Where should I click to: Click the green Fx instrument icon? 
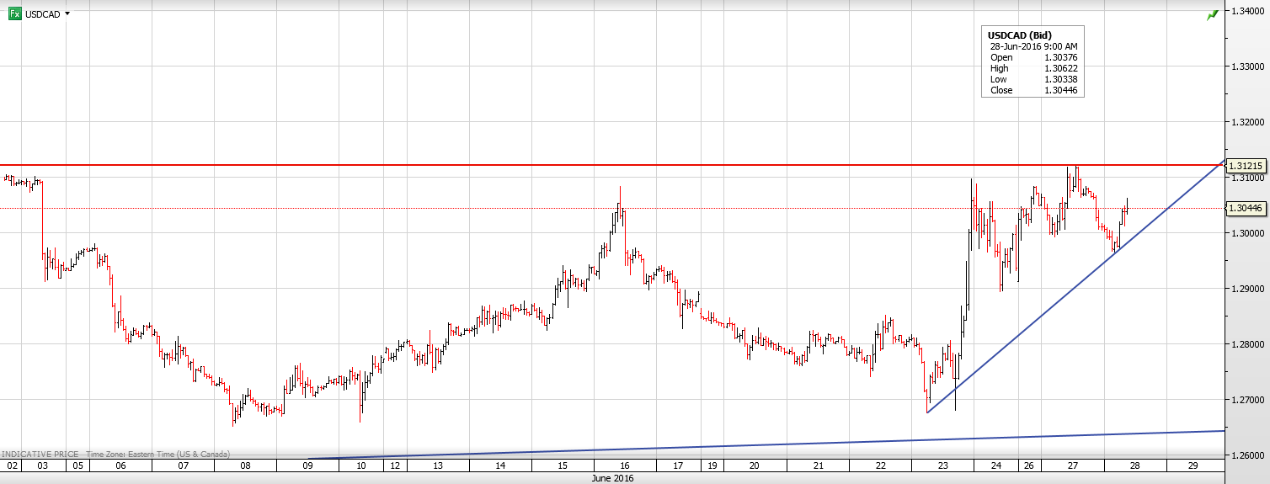point(14,14)
